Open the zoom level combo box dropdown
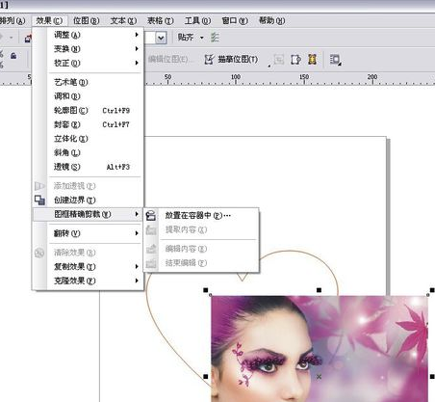 161,38
